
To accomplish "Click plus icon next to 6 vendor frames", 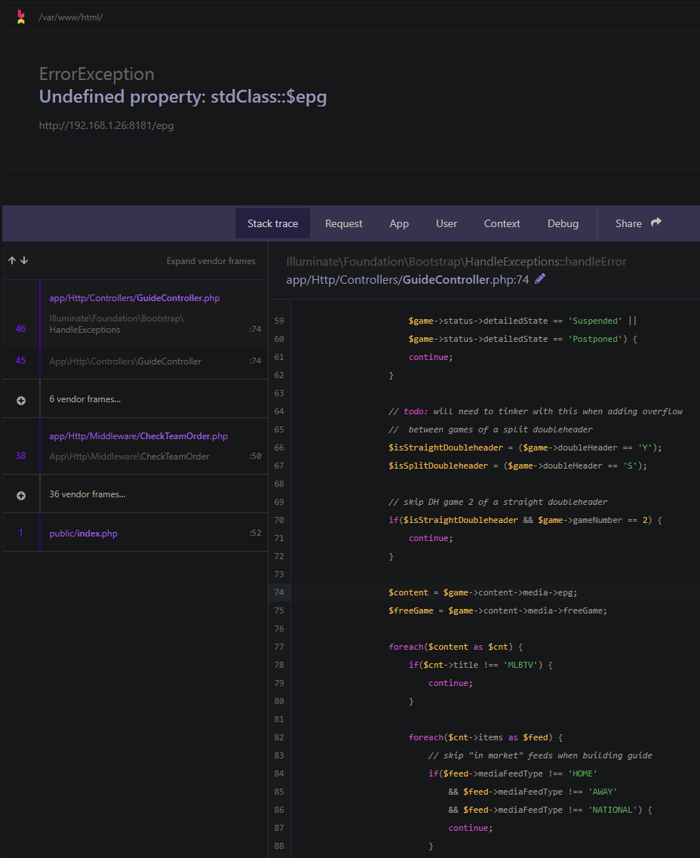I will pos(21,400).
